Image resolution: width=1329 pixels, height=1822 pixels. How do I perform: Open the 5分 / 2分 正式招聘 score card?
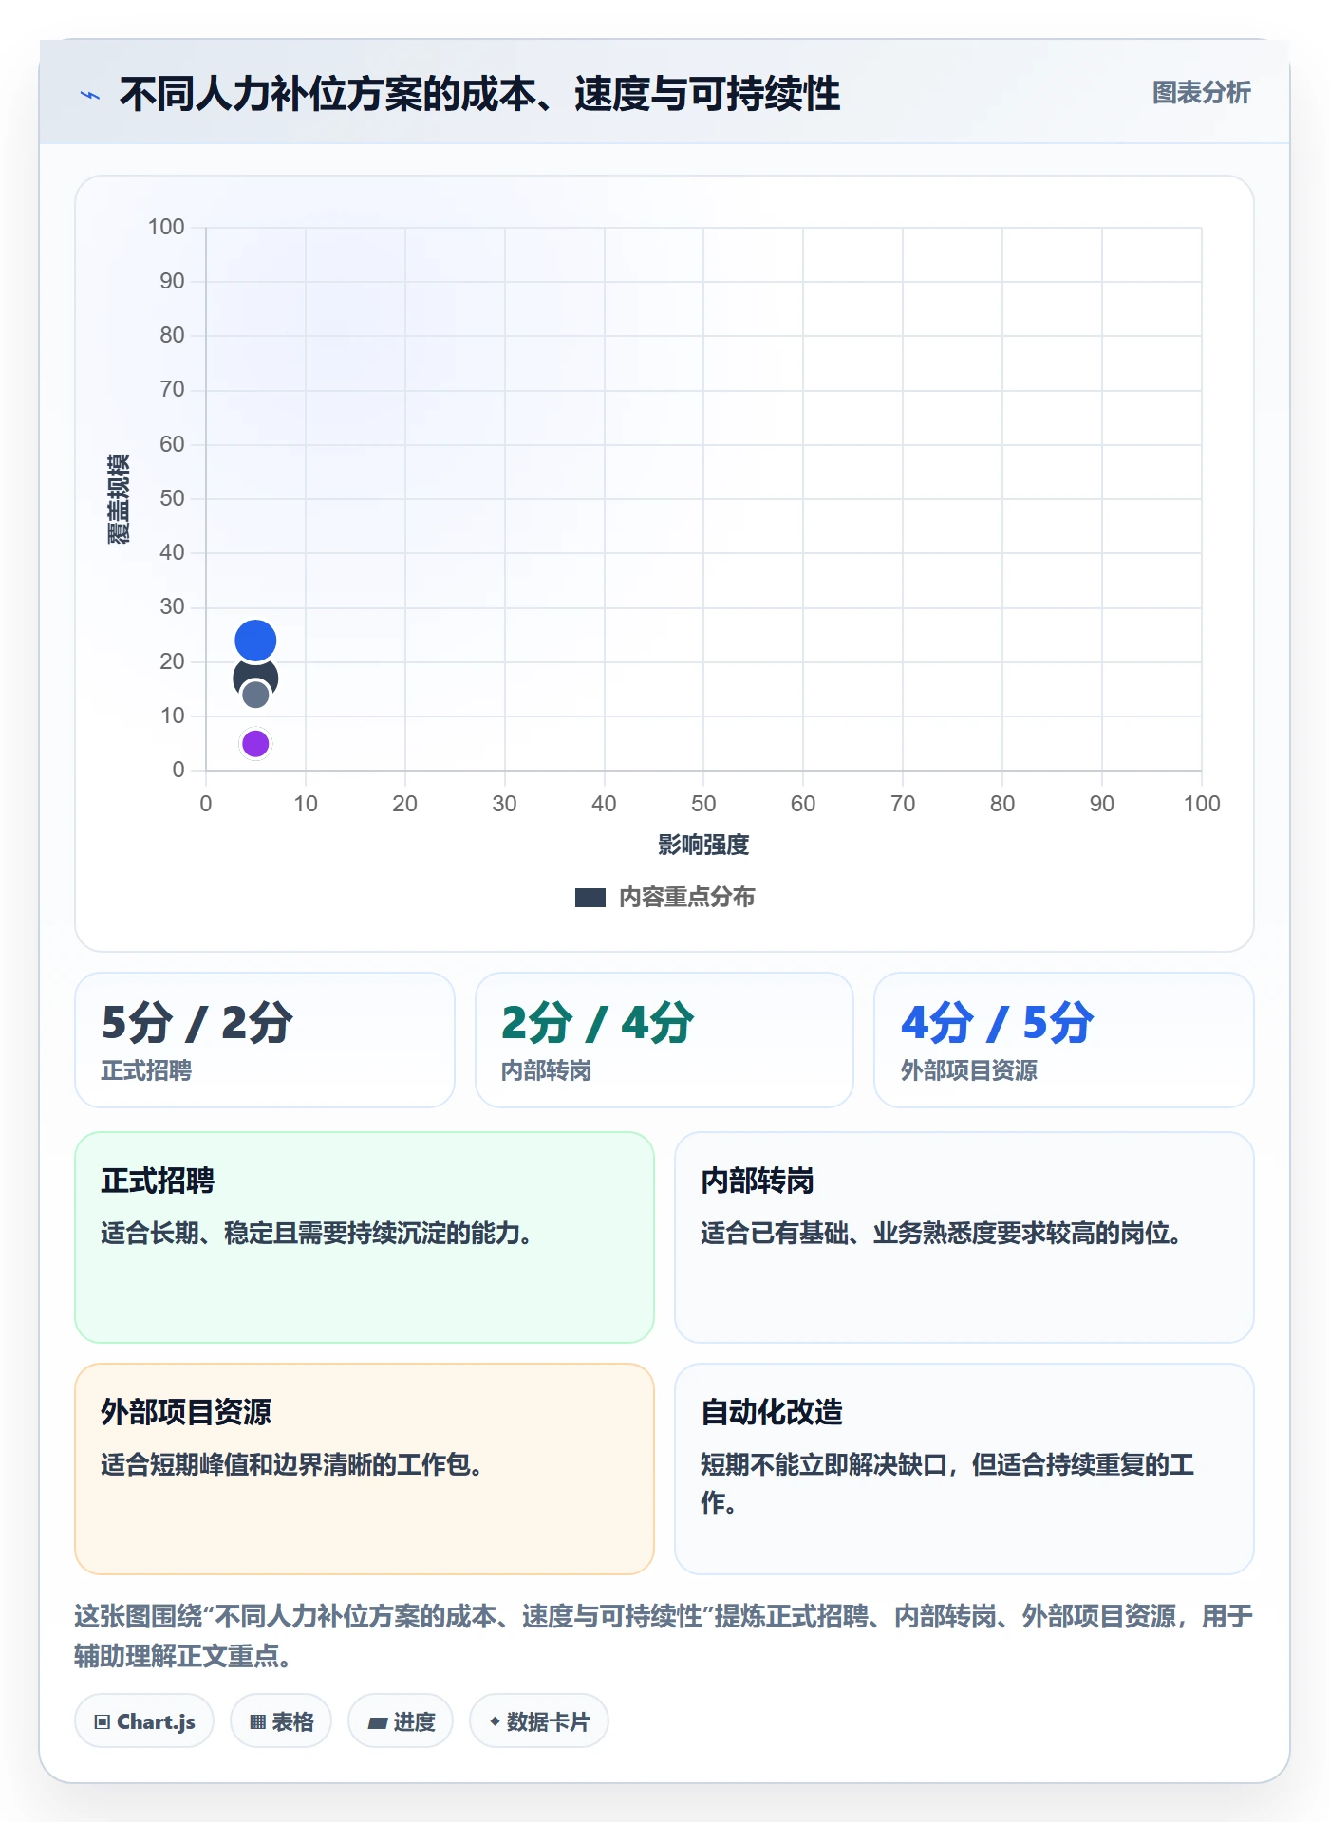click(x=265, y=1040)
